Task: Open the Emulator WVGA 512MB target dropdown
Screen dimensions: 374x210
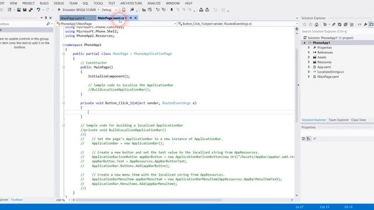Action: click(x=98, y=10)
